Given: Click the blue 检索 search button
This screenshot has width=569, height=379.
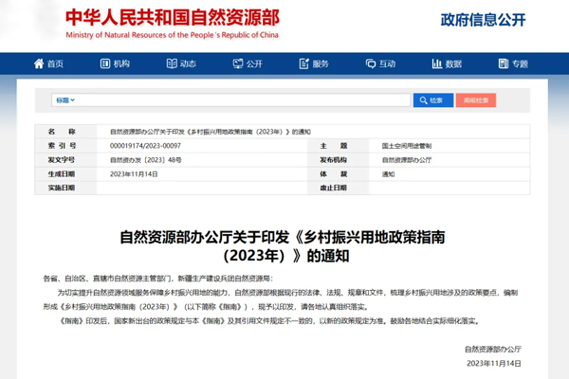Looking at the screenshot, I should [x=432, y=99].
